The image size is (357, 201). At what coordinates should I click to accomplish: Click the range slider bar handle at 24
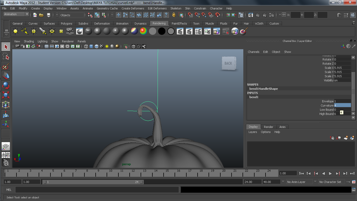[141, 182]
